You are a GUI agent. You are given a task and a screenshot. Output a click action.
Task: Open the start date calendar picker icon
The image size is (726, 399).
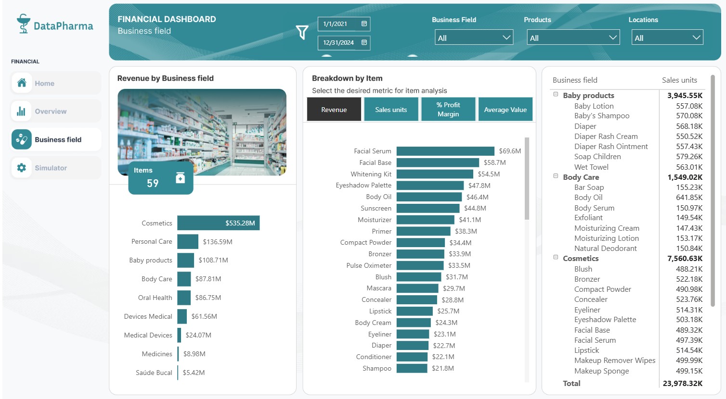[x=364, y=24]
